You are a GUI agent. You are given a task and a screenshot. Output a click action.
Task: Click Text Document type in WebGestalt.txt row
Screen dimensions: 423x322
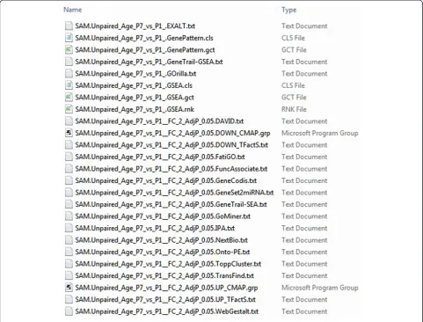[304, 311]
